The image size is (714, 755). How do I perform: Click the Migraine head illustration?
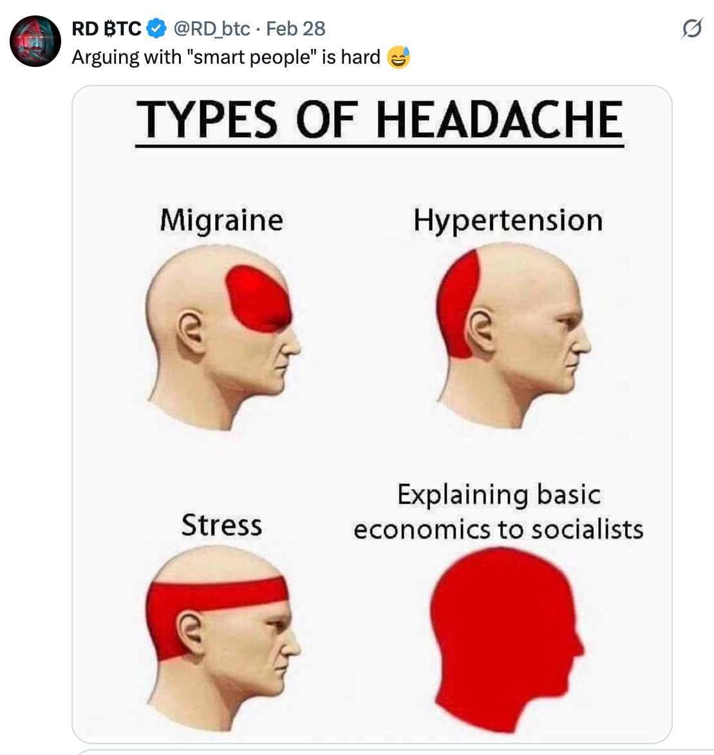point(223,337)
